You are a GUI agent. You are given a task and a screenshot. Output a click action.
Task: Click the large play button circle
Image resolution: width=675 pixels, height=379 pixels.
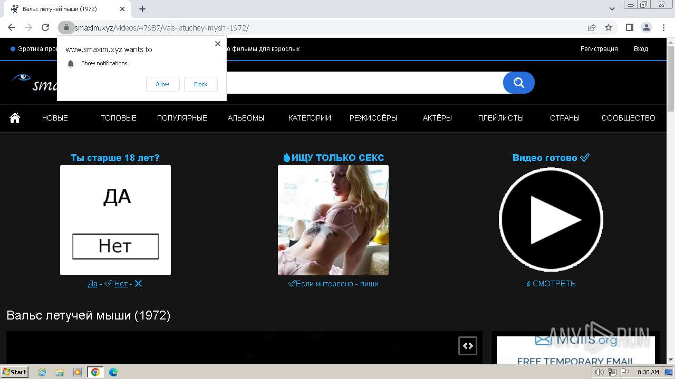coord(551,220)
